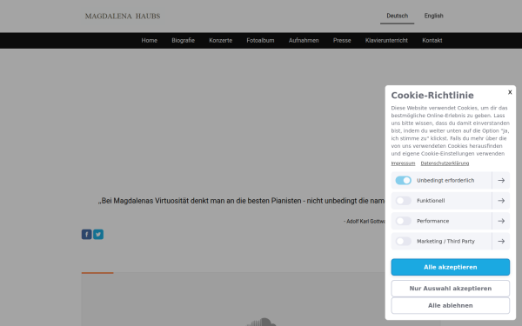The image size is (522, 326).
Task: Share the page via the Facebook icon
Action: (x=86, y=235)
